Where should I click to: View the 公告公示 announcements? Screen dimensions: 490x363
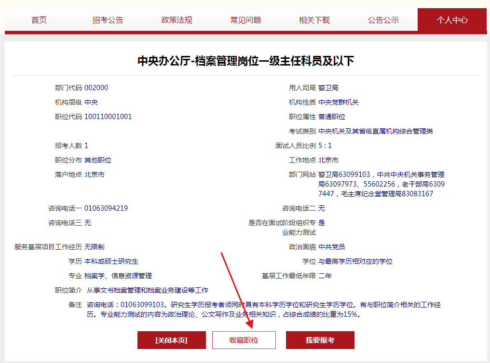pos(383,20)
